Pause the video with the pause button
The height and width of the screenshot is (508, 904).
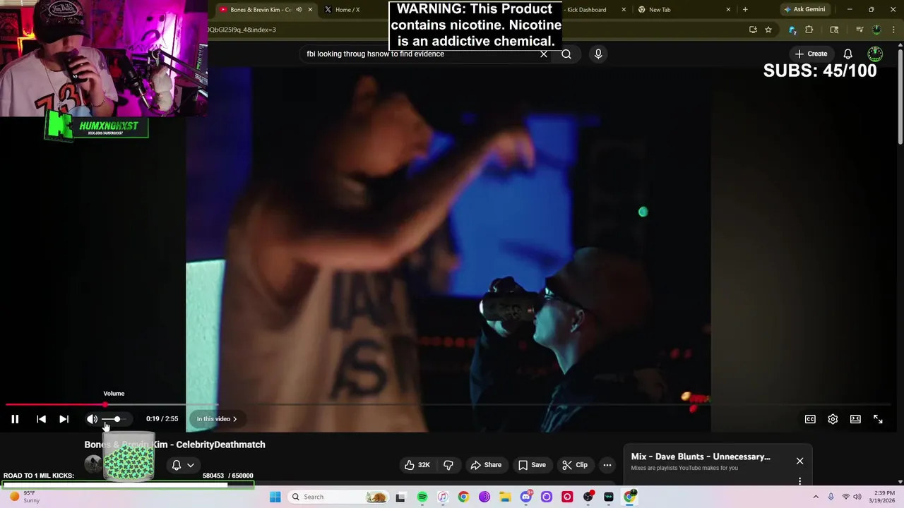click(15, 419)
